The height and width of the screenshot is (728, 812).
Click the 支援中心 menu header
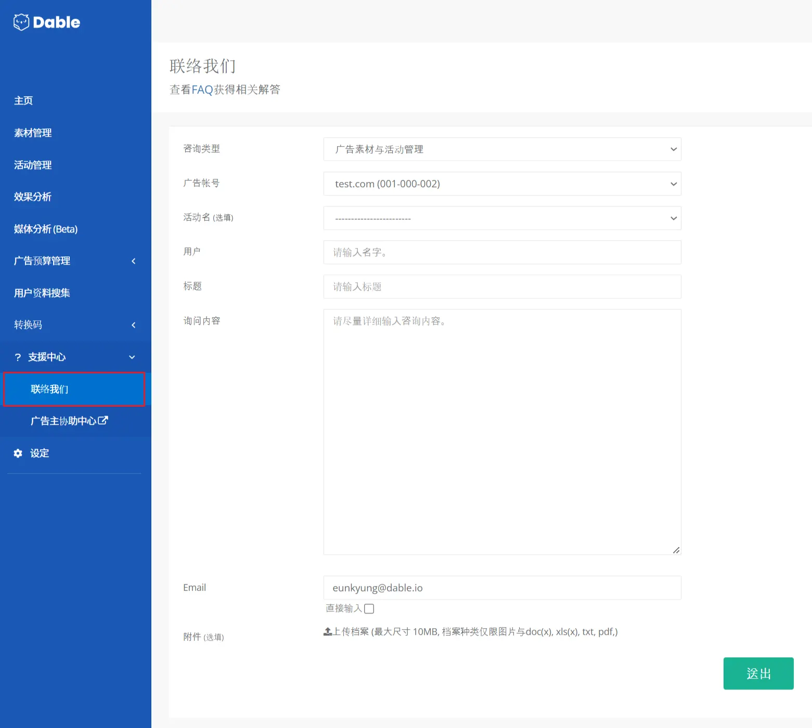click(47, 357)
